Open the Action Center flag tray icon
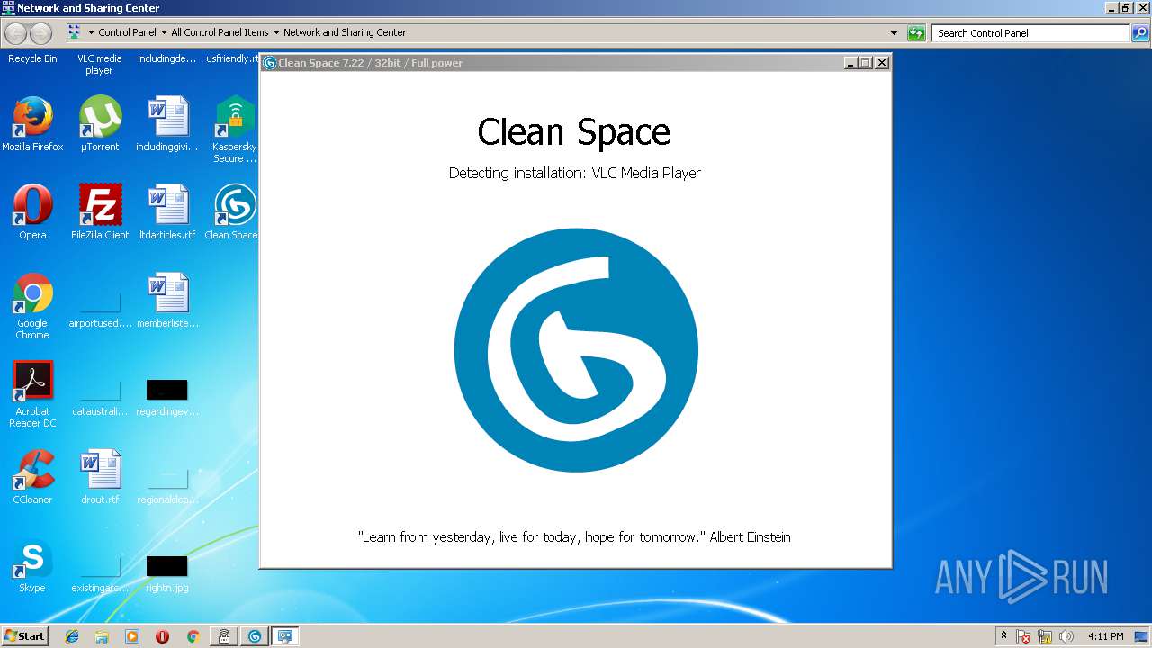Screen dimensions: 1152x648 pos(1023,636)
